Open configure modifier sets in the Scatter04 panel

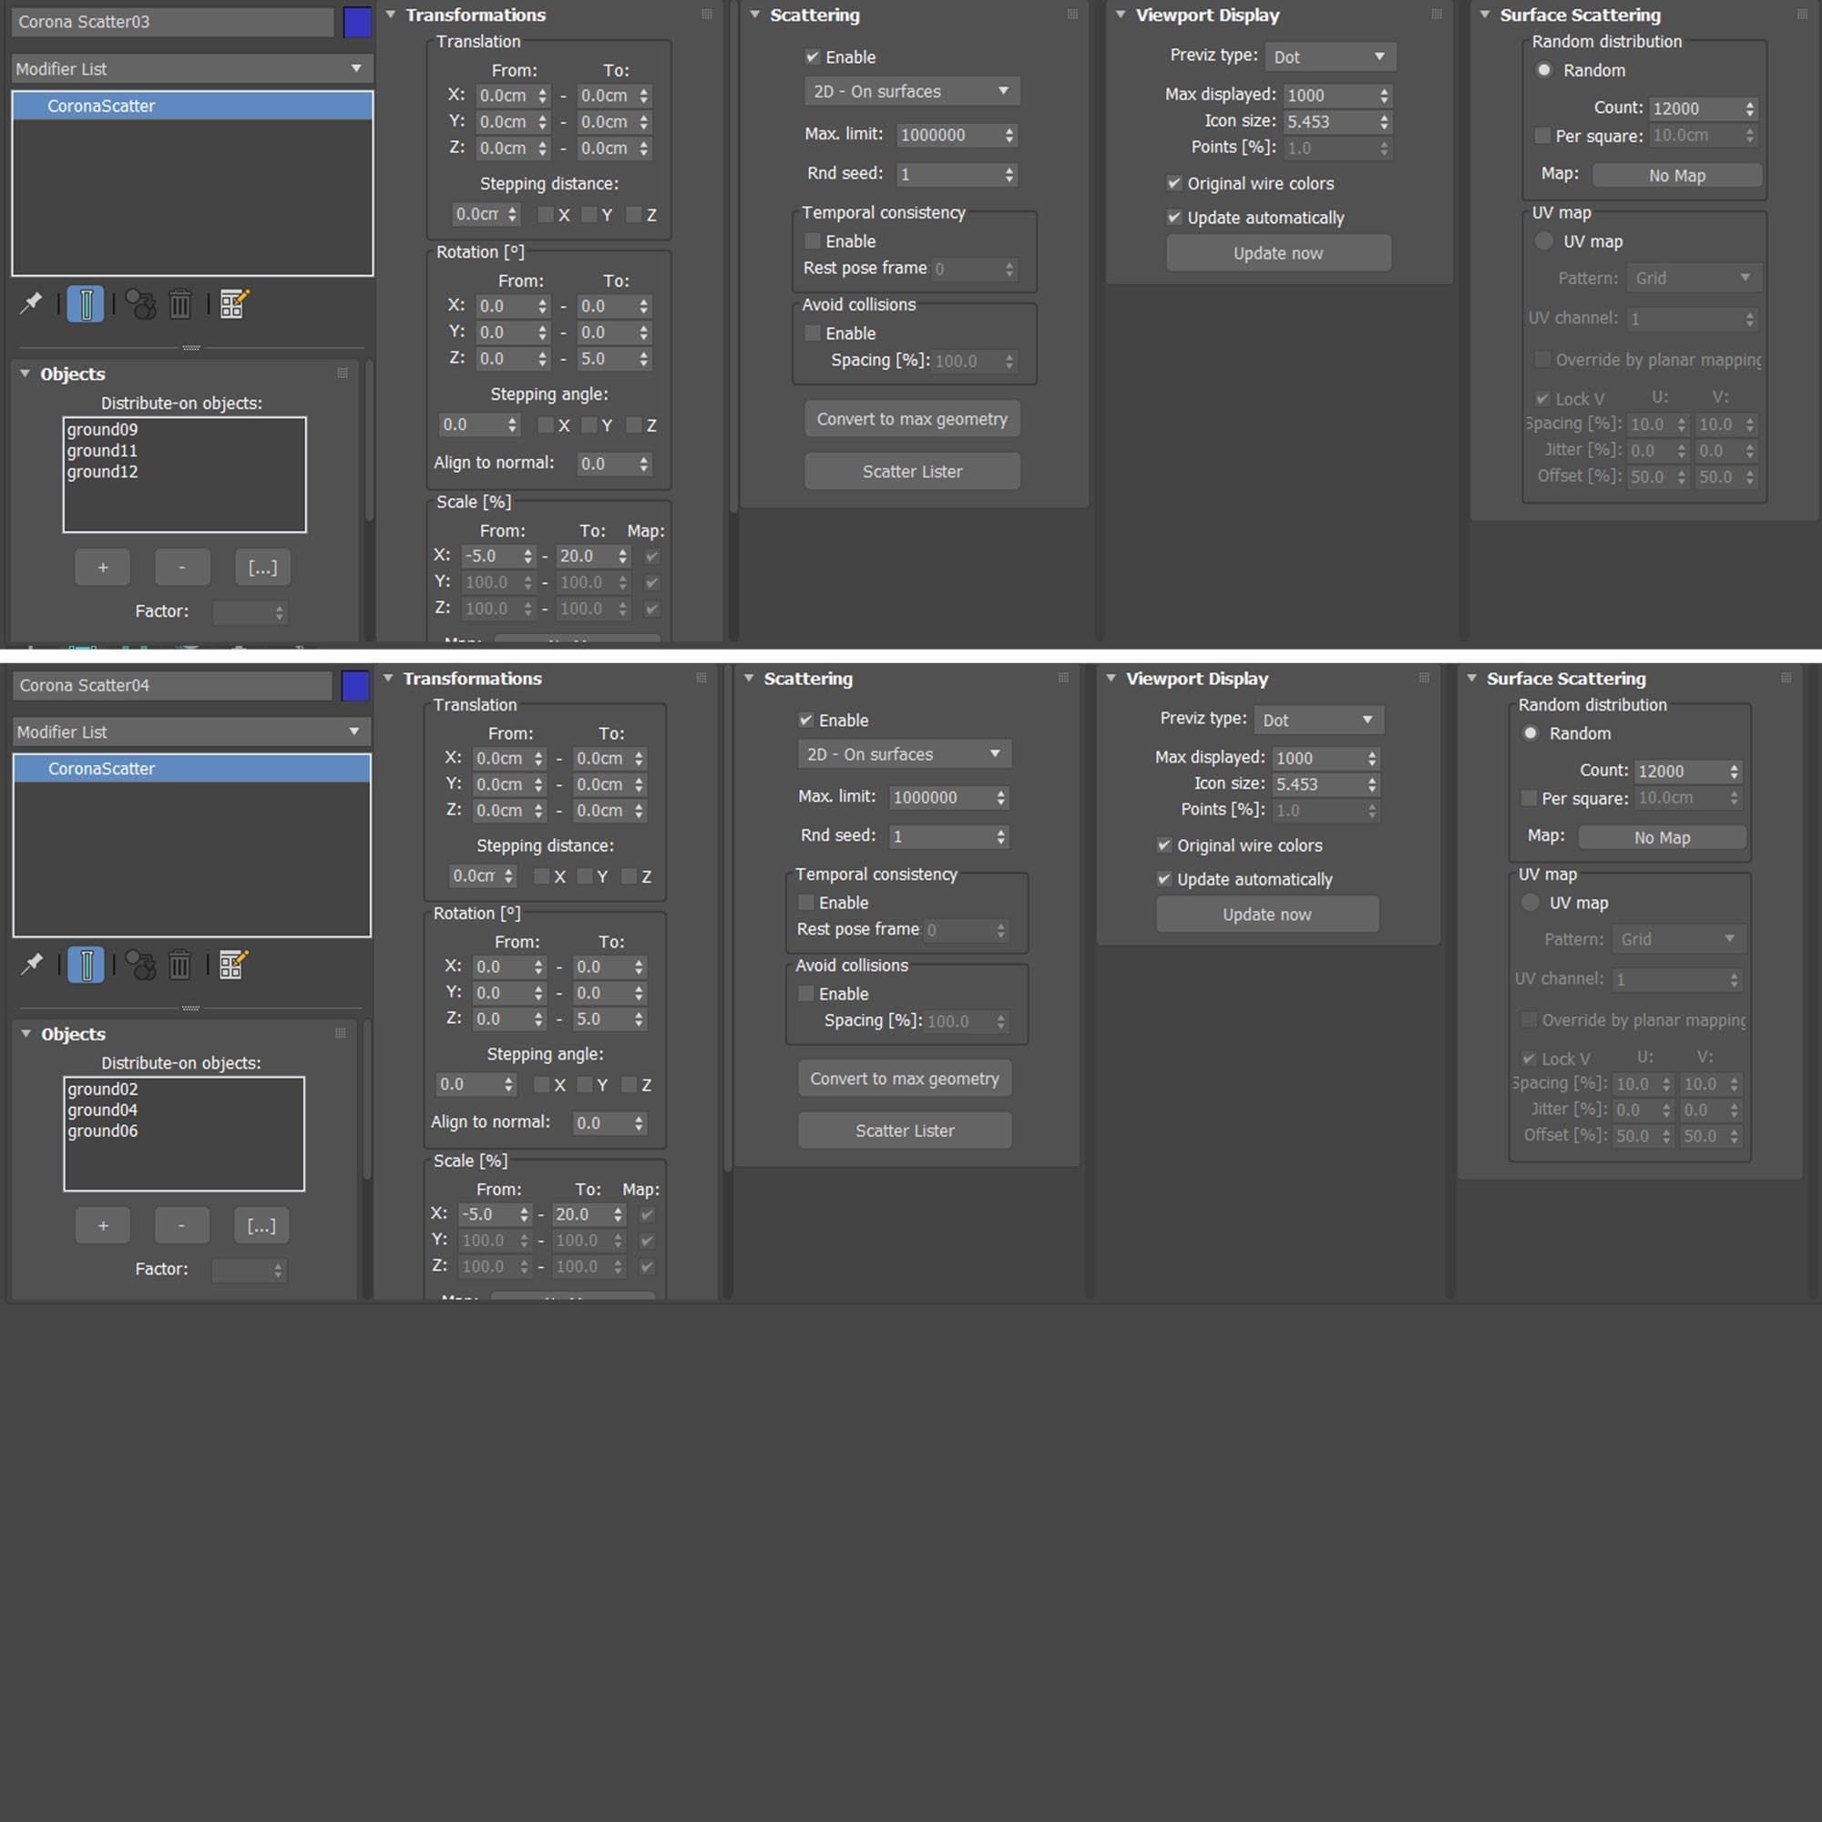pyautogui.click(x=233, y=965)
